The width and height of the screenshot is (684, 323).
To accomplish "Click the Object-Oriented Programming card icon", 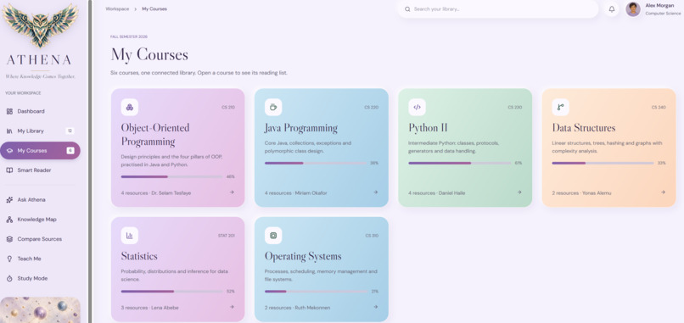I will coord(130,107).
